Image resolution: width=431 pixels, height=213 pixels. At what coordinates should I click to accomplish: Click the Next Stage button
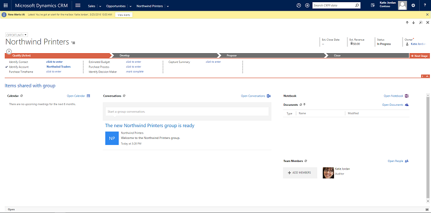(420, 56)
